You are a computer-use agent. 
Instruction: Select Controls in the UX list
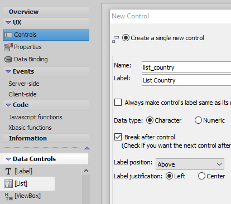tap(46, 35)
